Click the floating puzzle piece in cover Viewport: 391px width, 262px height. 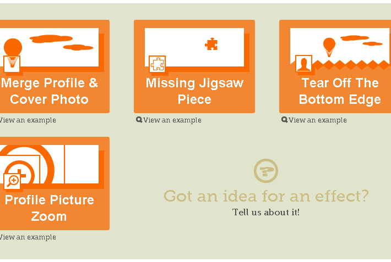coord(211,44)
